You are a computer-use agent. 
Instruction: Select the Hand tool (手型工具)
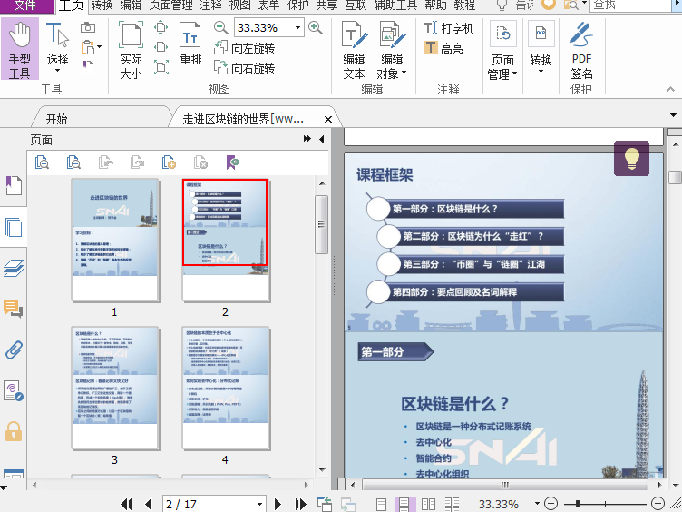click(20, 50)
